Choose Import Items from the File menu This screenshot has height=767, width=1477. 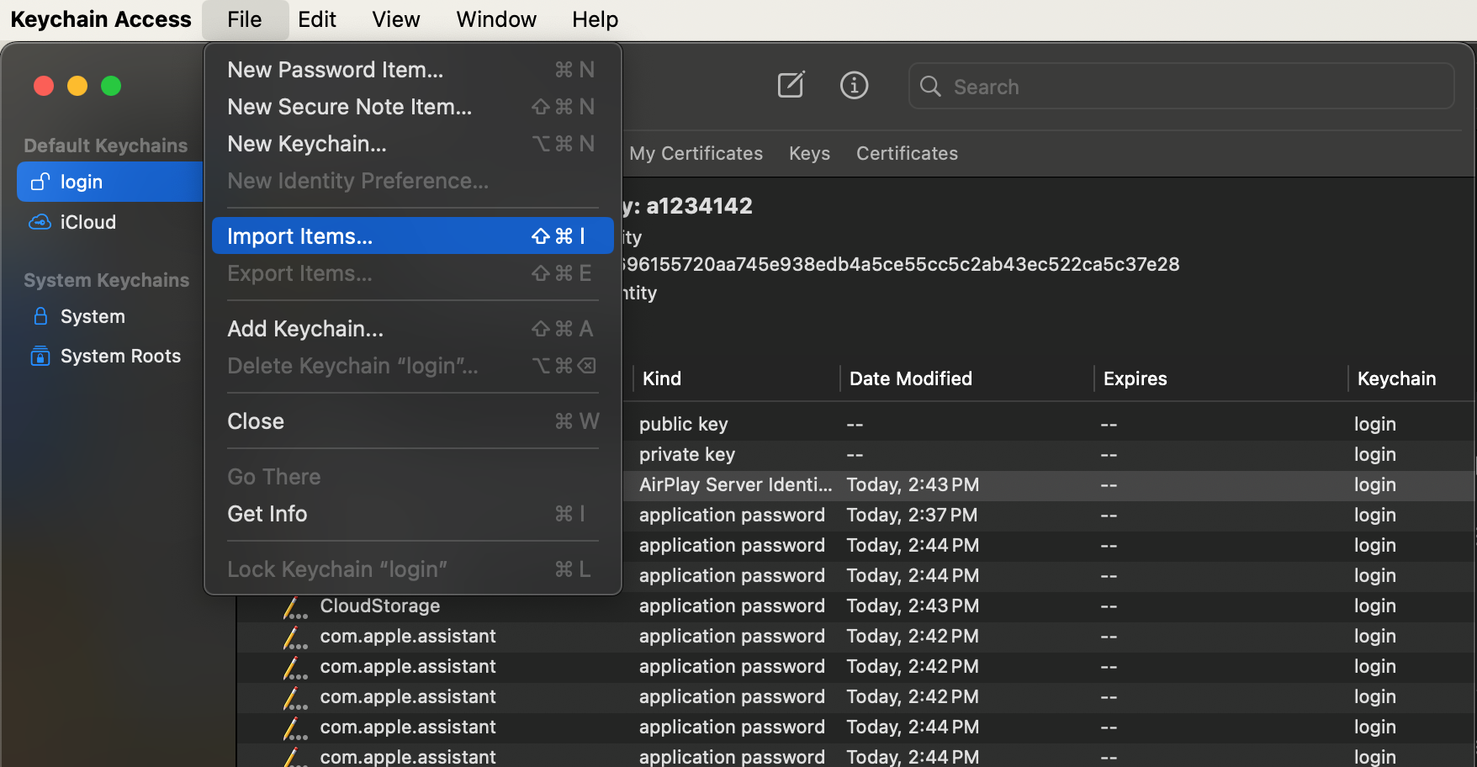tap(412, 236)
